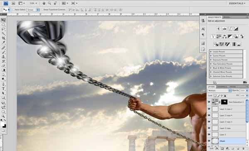249x151 pixels.
Task: Switch to the Masks tab
Action: [x=227, y=17]
